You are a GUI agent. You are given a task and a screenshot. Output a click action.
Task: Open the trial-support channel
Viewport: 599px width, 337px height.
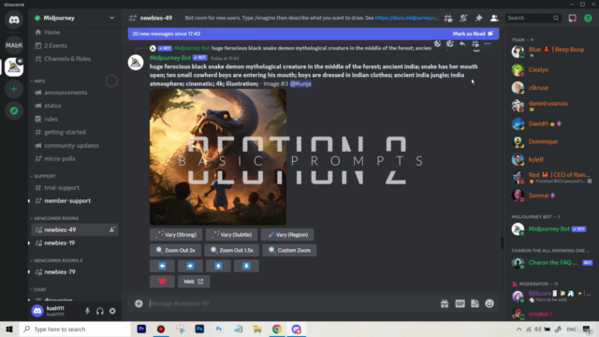pos(75,187)
